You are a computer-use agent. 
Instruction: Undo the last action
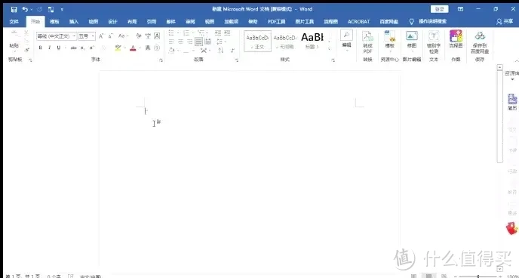[x=25, y=9]
